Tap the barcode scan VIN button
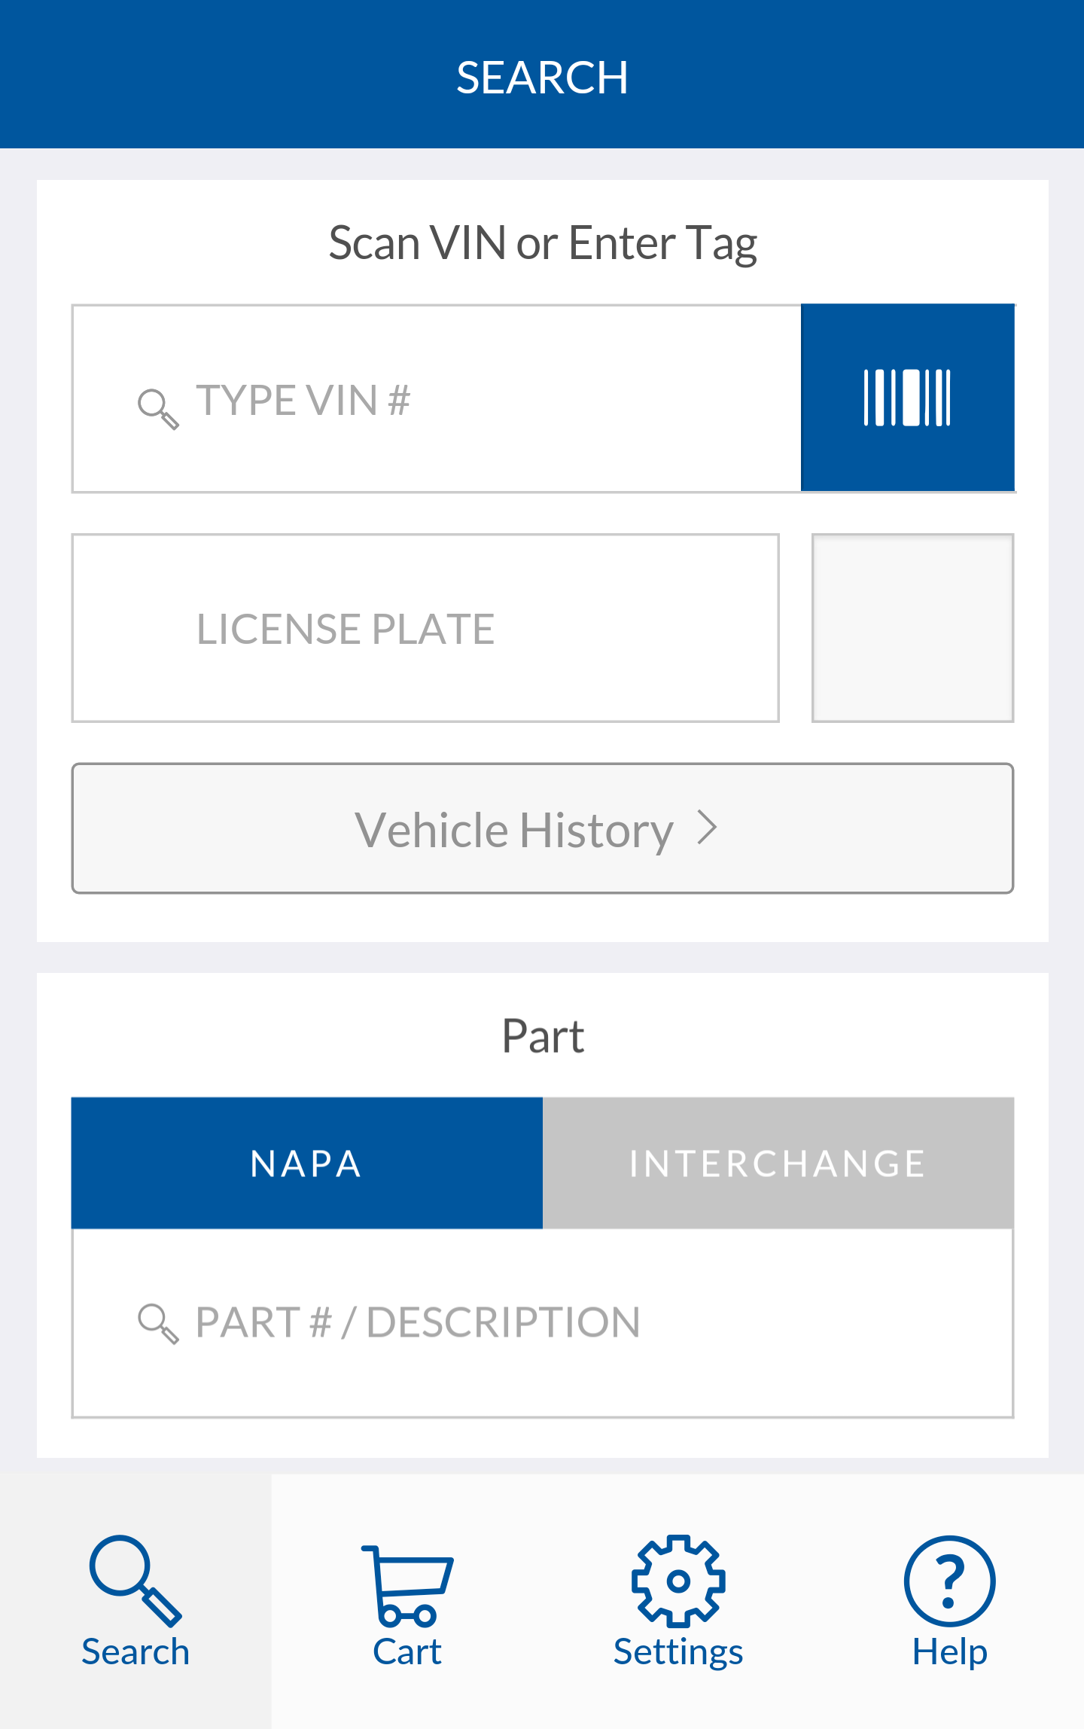The height and width of the screenshot is (1729, 1084). 907,398
